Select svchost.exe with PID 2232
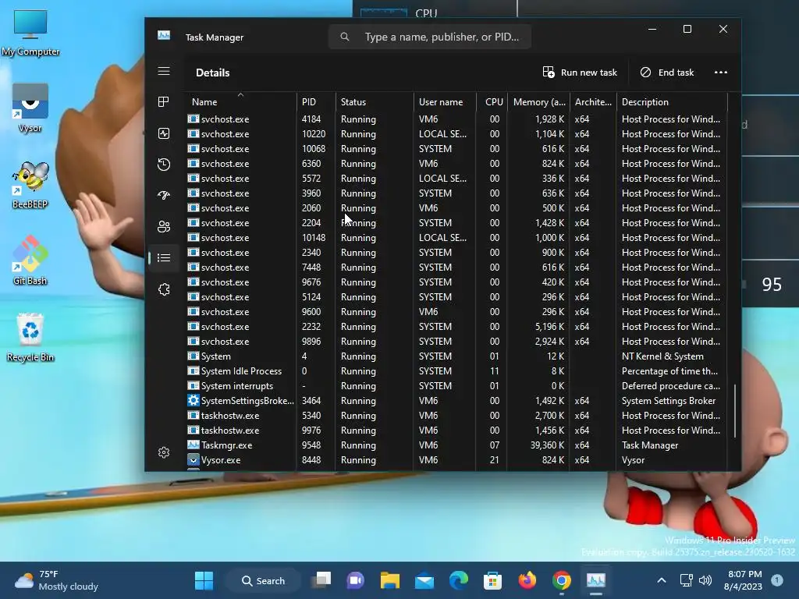The height and width of the screenshot is (599, 799). tap(456, 327)
